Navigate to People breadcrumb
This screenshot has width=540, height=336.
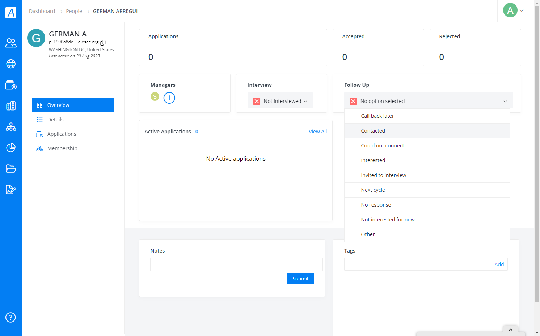74,11
